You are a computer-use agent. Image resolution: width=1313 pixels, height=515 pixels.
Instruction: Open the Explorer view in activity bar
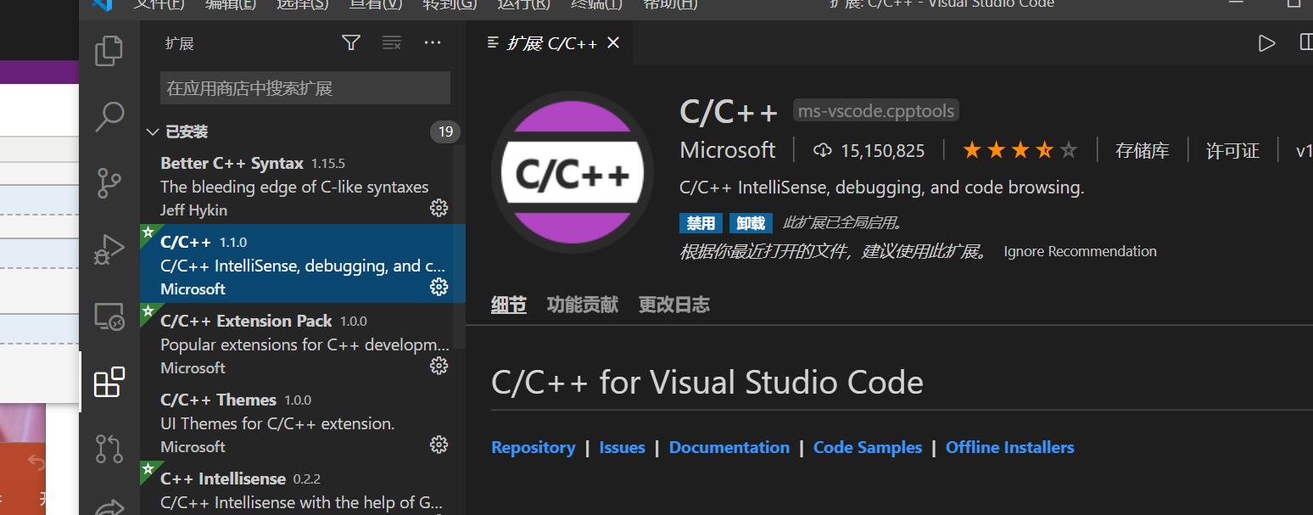pyautogui.click(x=109, y=51)
